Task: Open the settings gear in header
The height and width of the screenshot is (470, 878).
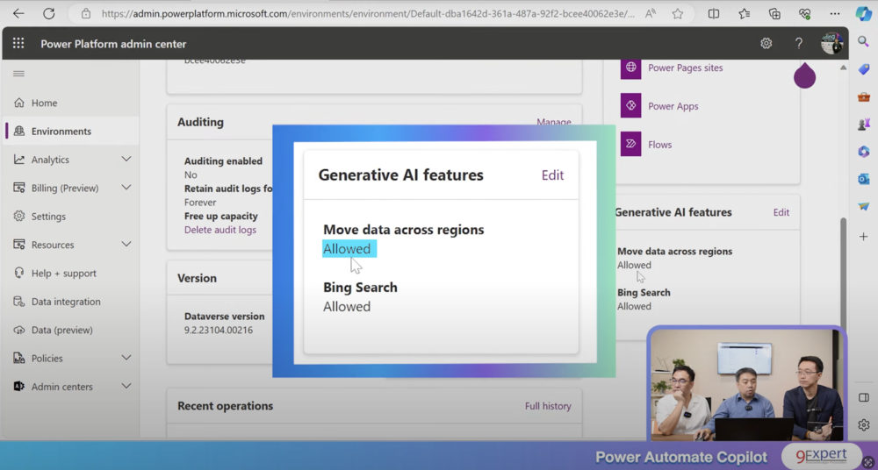Action: point(766,44)
